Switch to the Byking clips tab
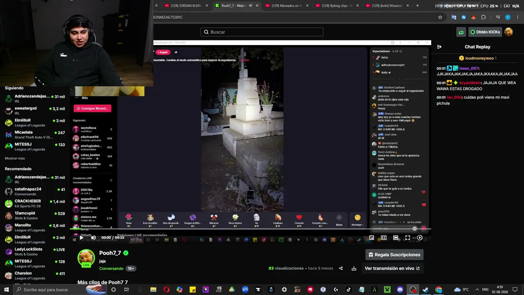This screenshot has width=524, height=295. tap(337, 6)
